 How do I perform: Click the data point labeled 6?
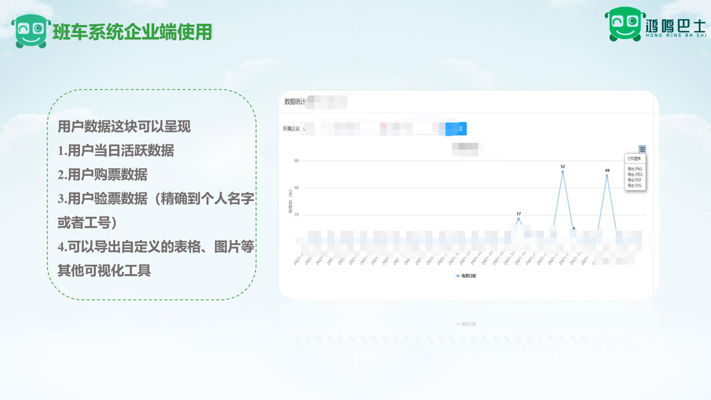point(574,230)
